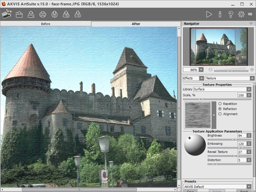Select the Reflection radio button
Image resolution: width=256 pixels, height=192 pixels.
[x=220, y=109]
